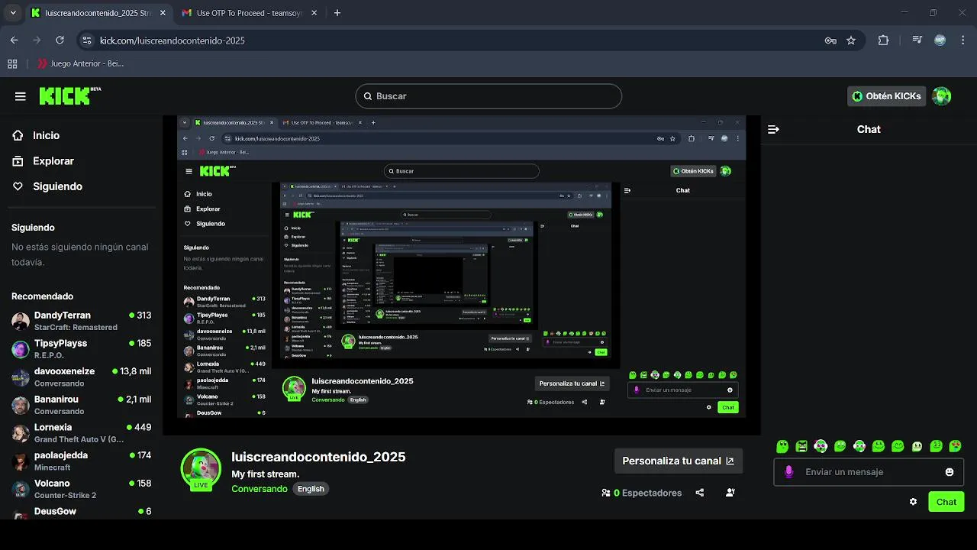Open the paolaojedda recommended channel
This screenshot has width=977, height=550.
click(81, 461)
